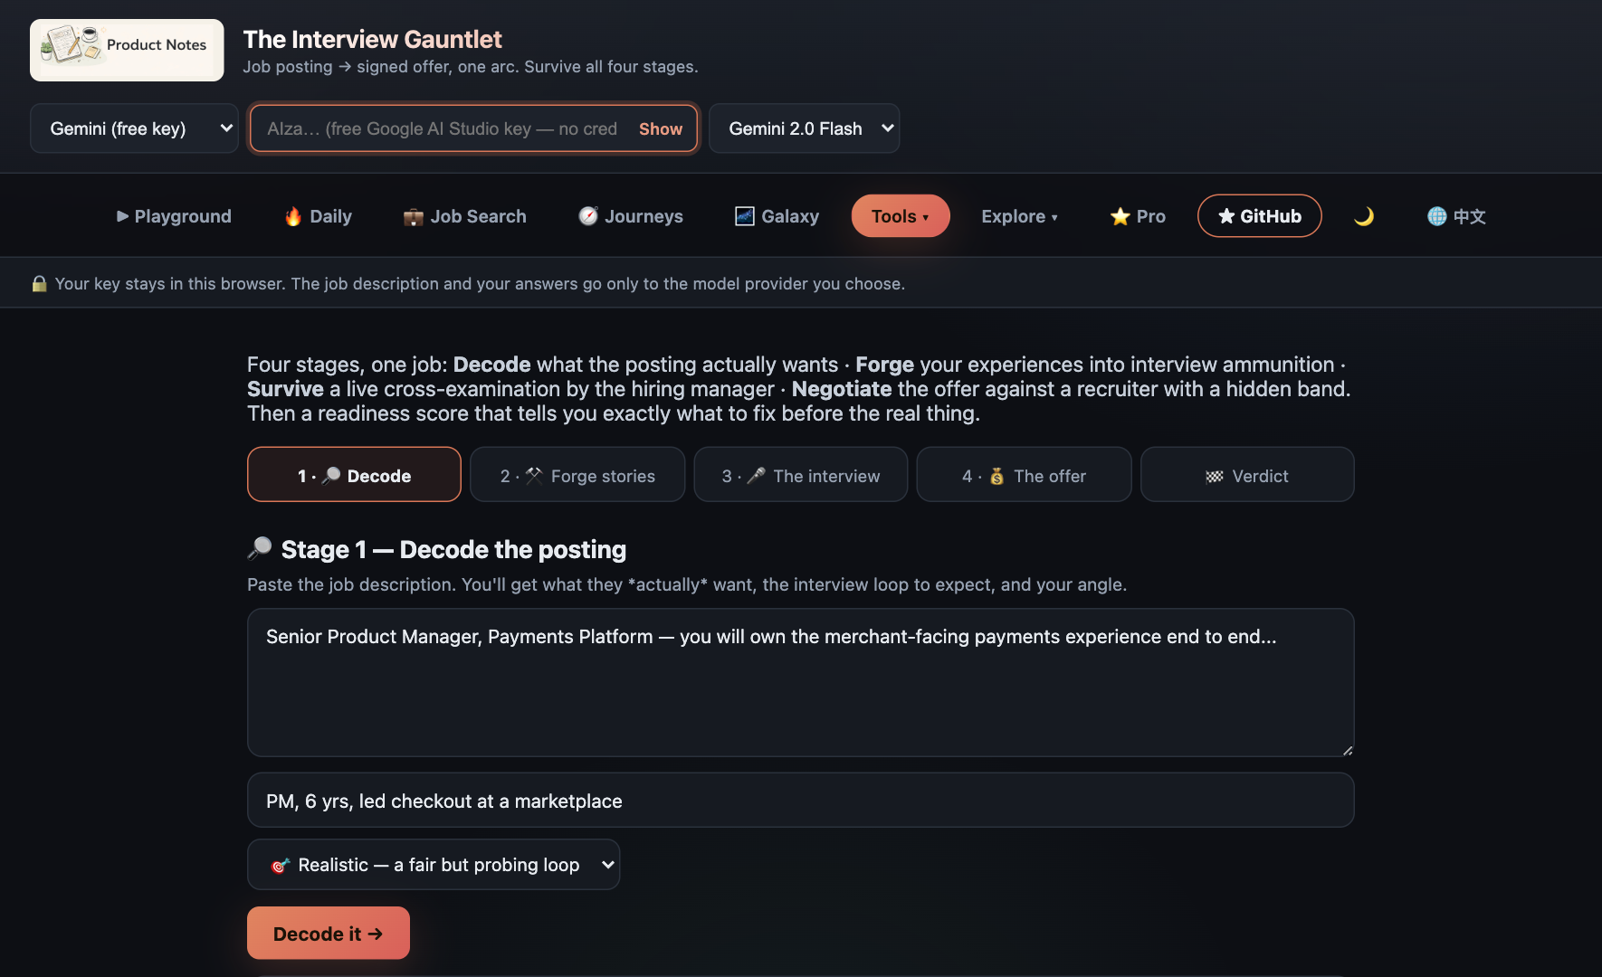Click the microphone icon in The interview tab
The height and width of the screenshot is (977, 1602).
pyautogui.click(x=756, y=475)
